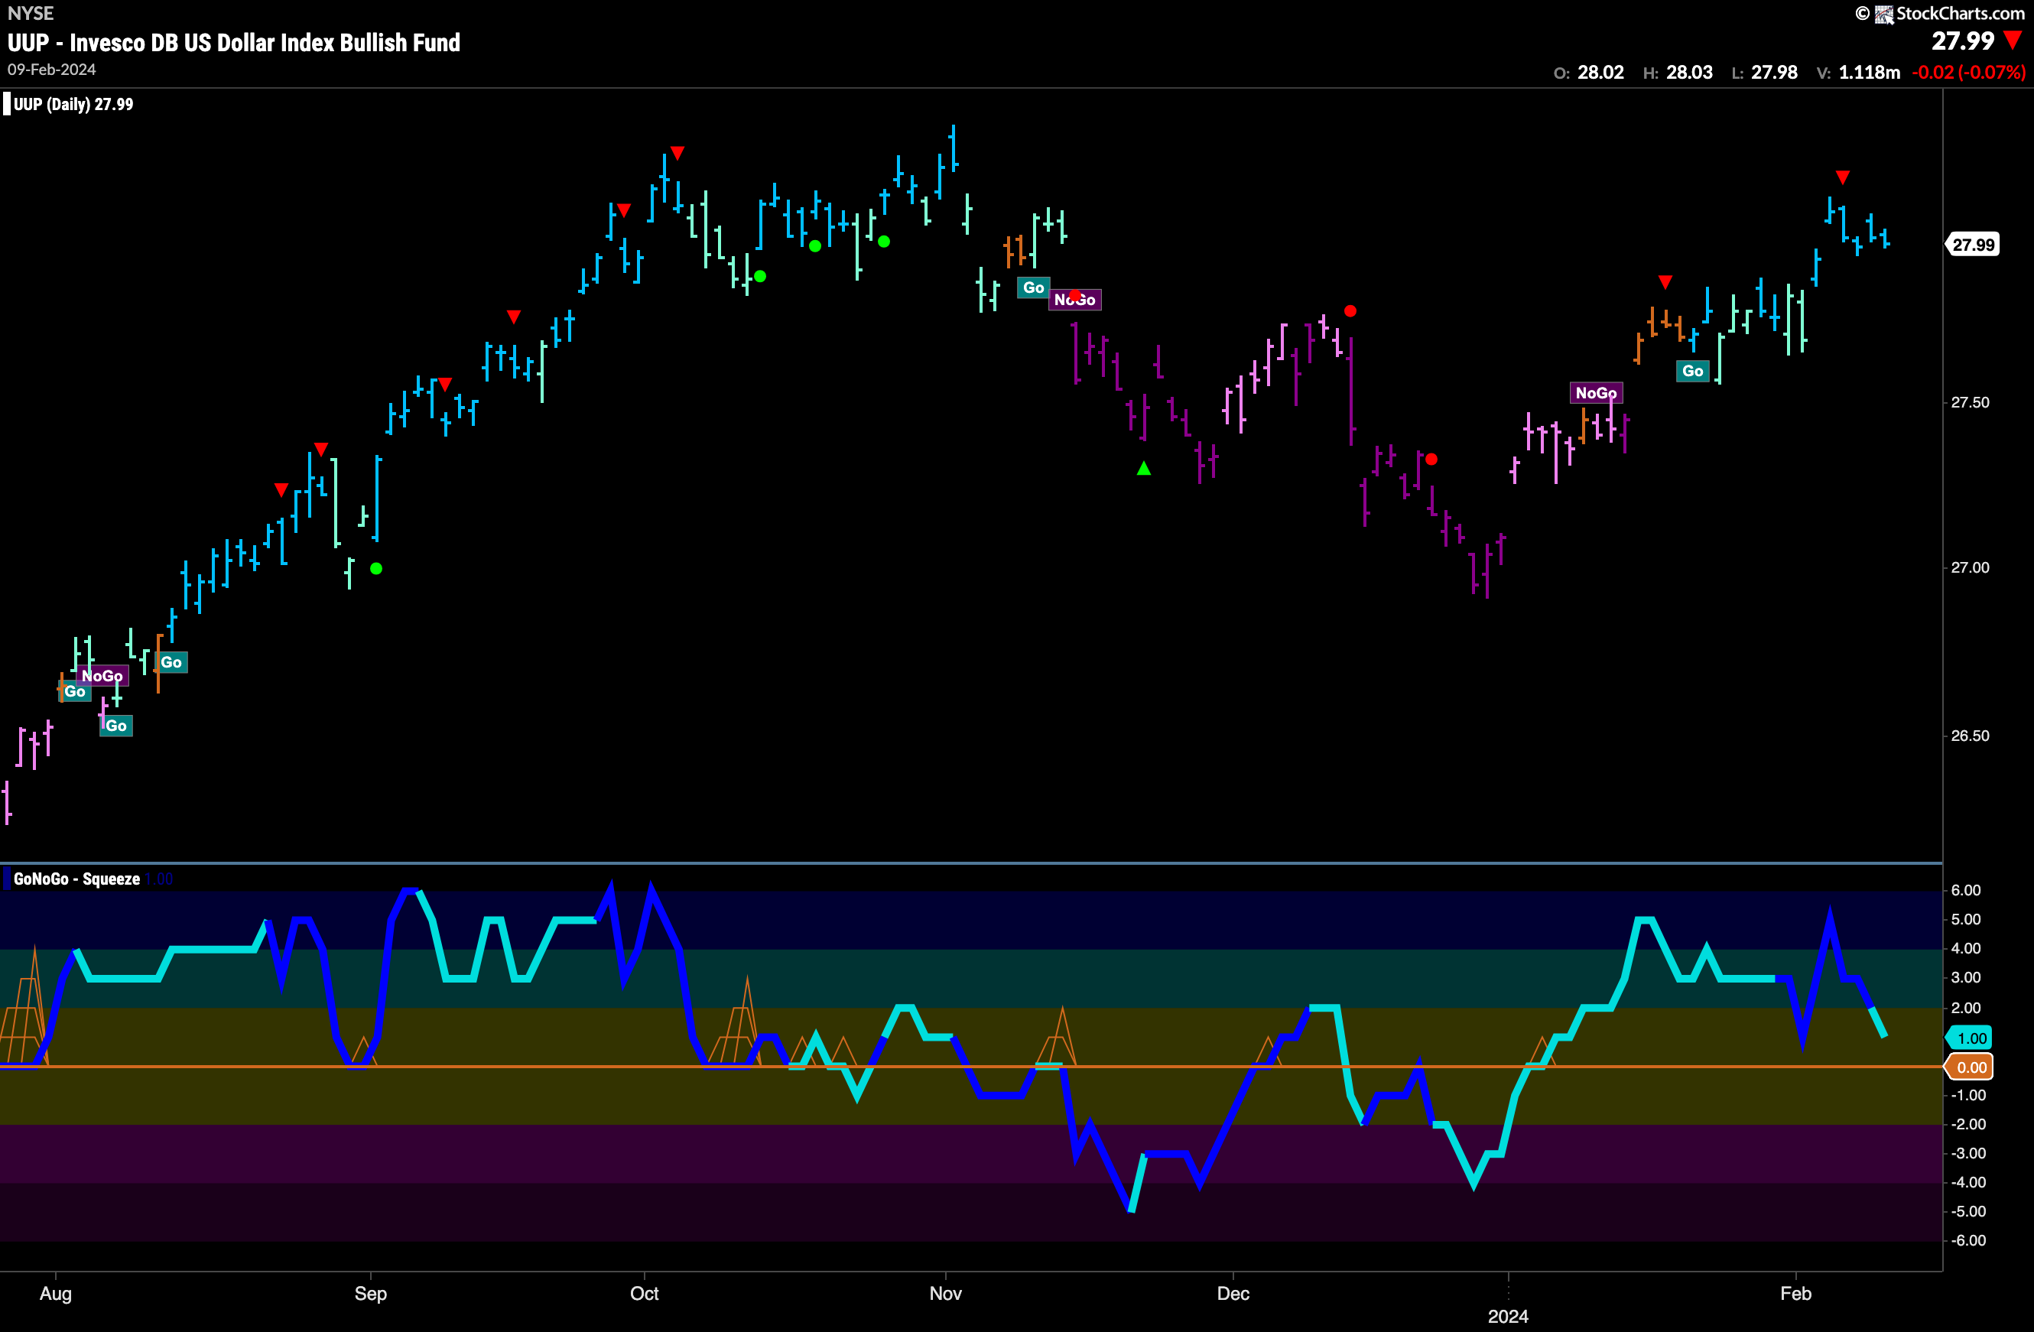The height and width of the screenshot is (1332, 2034).
Task: Click the UUP fund title text
Action: point(234,43)
